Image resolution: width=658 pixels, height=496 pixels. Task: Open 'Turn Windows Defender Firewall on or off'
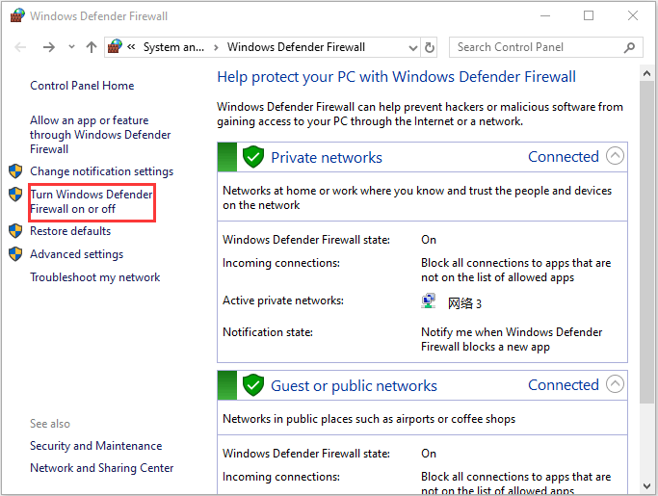[92, 202]
